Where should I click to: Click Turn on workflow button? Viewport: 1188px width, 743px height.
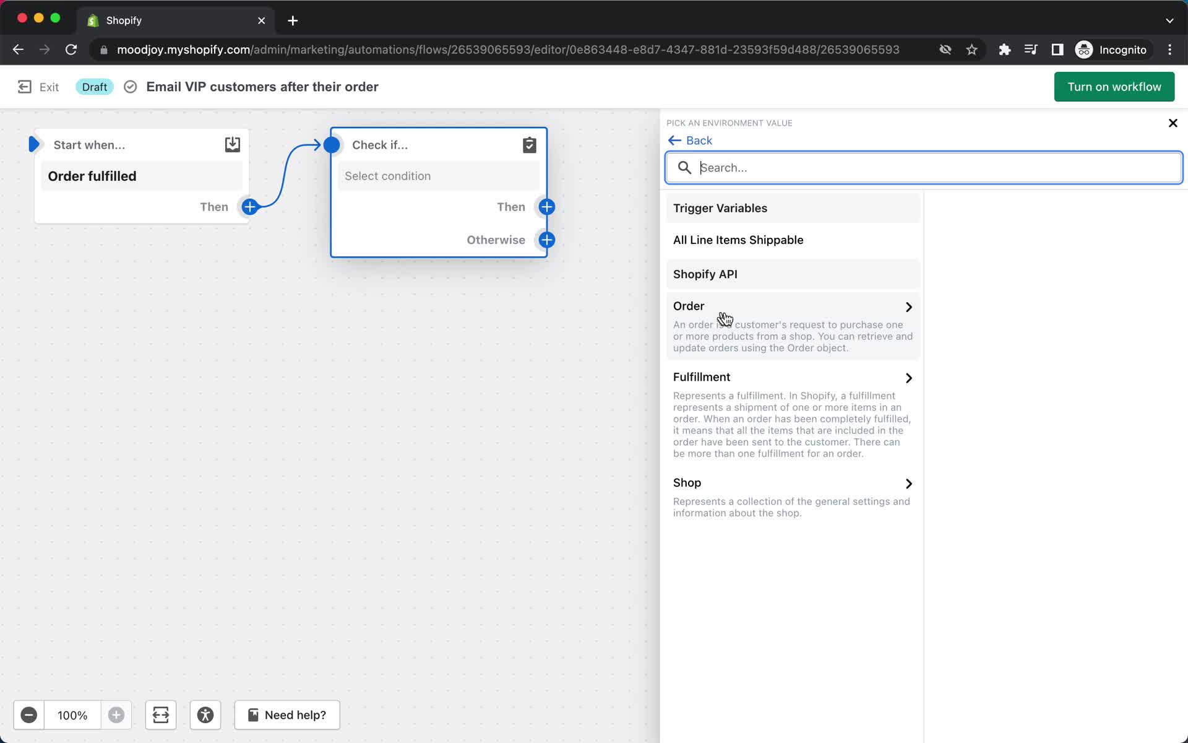coord(1114,87)
